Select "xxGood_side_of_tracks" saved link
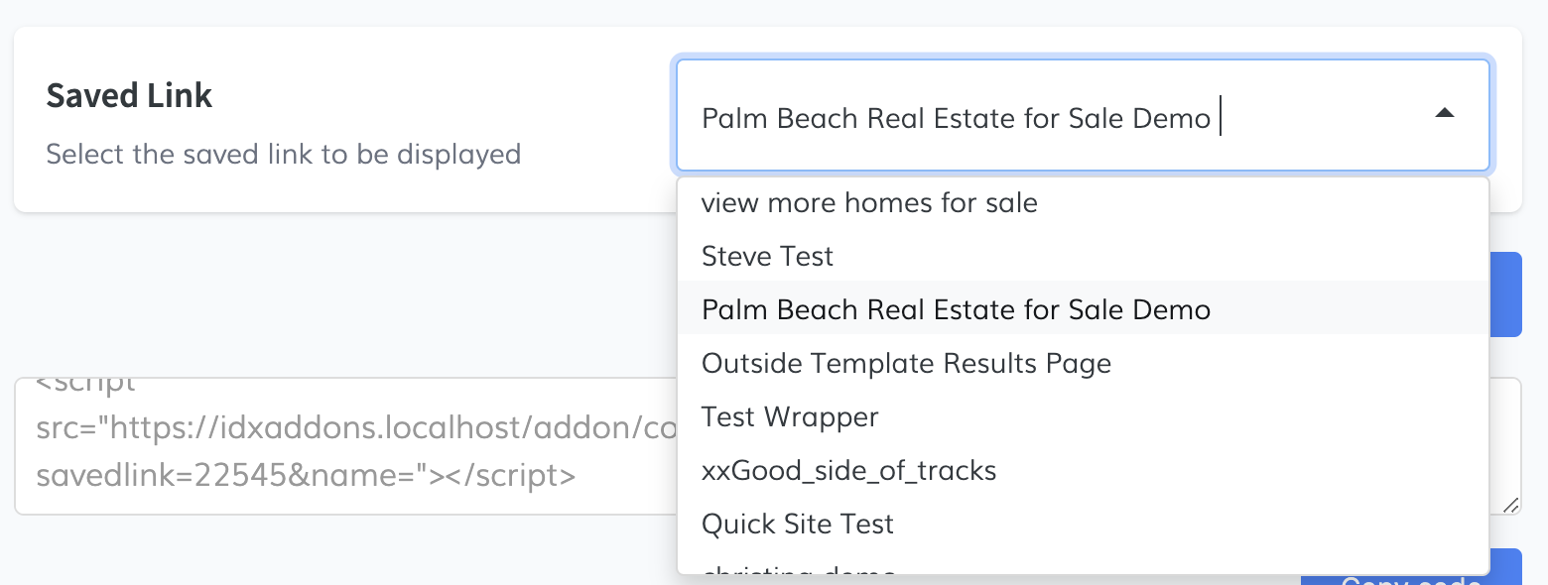Screen dimensions: 1548x585 (x=848, y=470)
